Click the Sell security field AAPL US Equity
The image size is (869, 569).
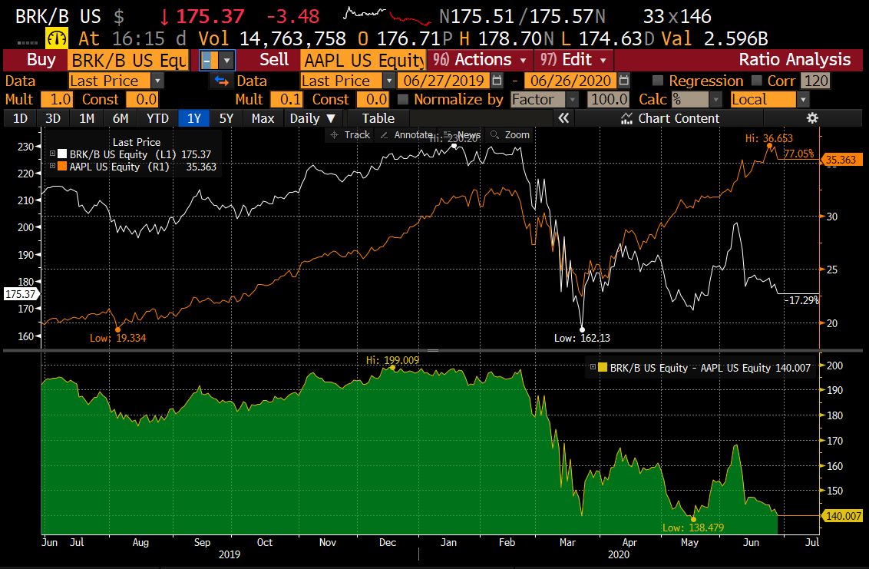pos(363,60)
